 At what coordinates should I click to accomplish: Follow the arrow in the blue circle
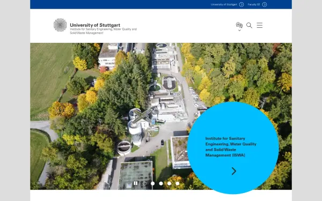coord(234,171)
